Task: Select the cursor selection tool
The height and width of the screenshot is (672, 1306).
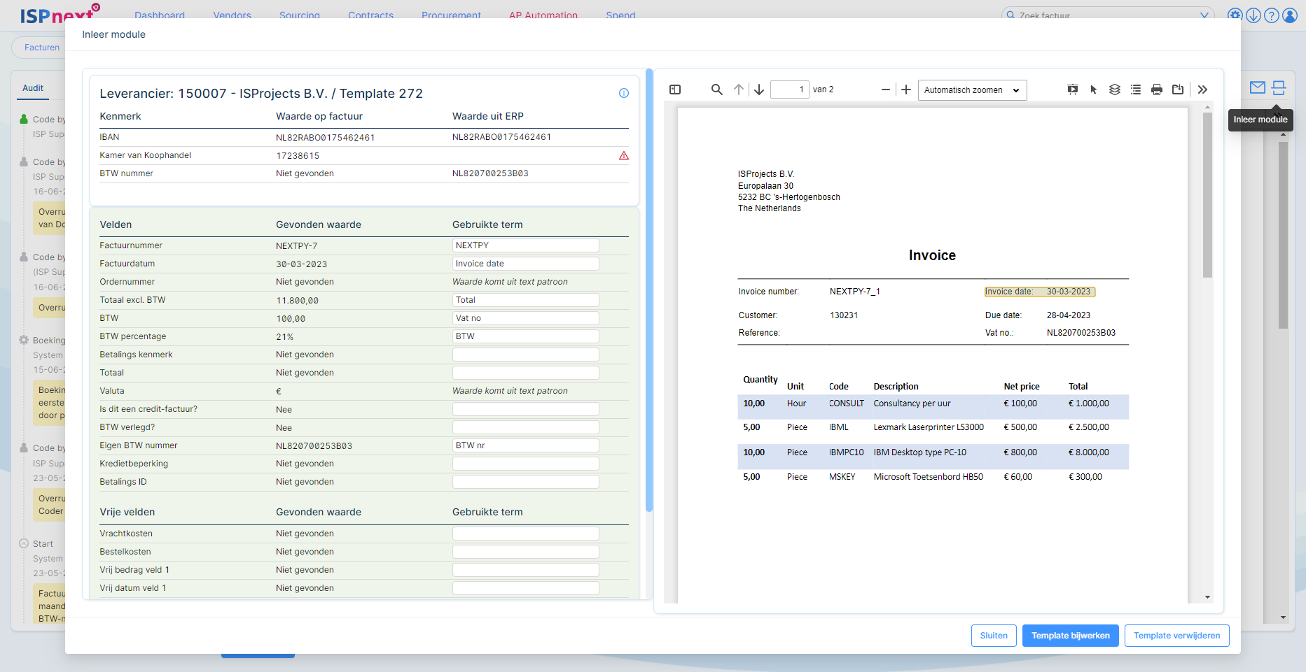Action: (1094, 90)
